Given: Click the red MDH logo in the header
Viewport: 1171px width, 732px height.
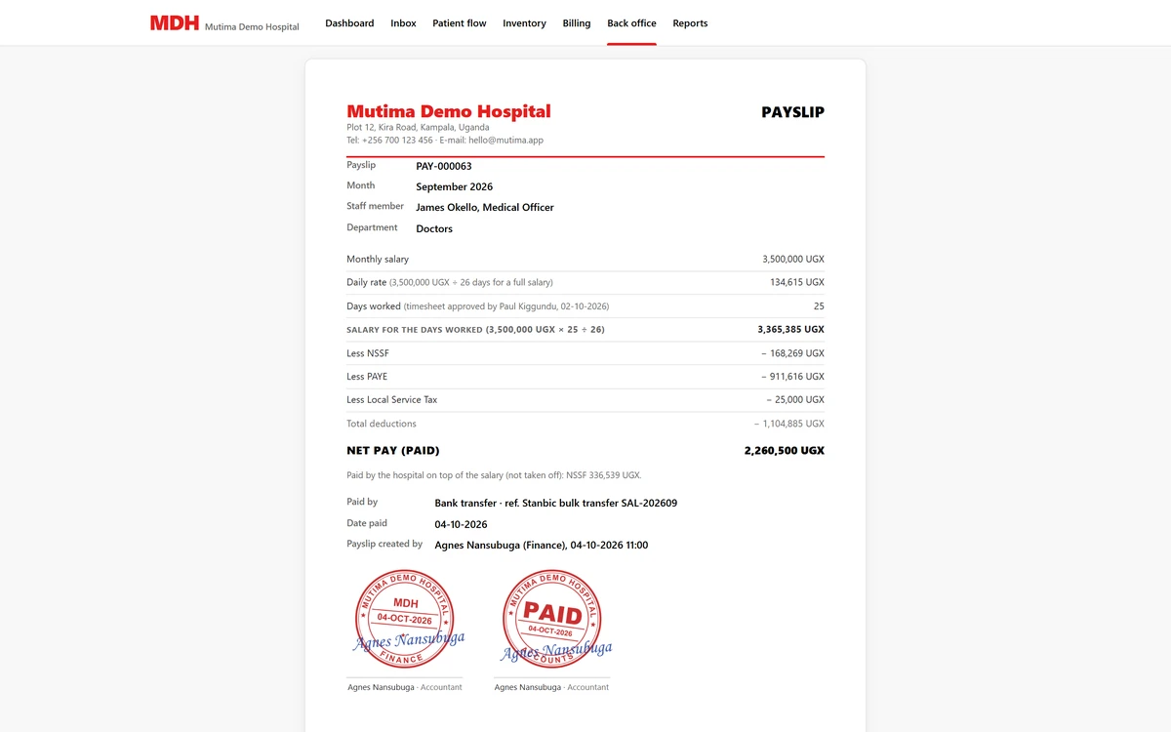Looking at the screenshot, I should [x=175, y=23].
